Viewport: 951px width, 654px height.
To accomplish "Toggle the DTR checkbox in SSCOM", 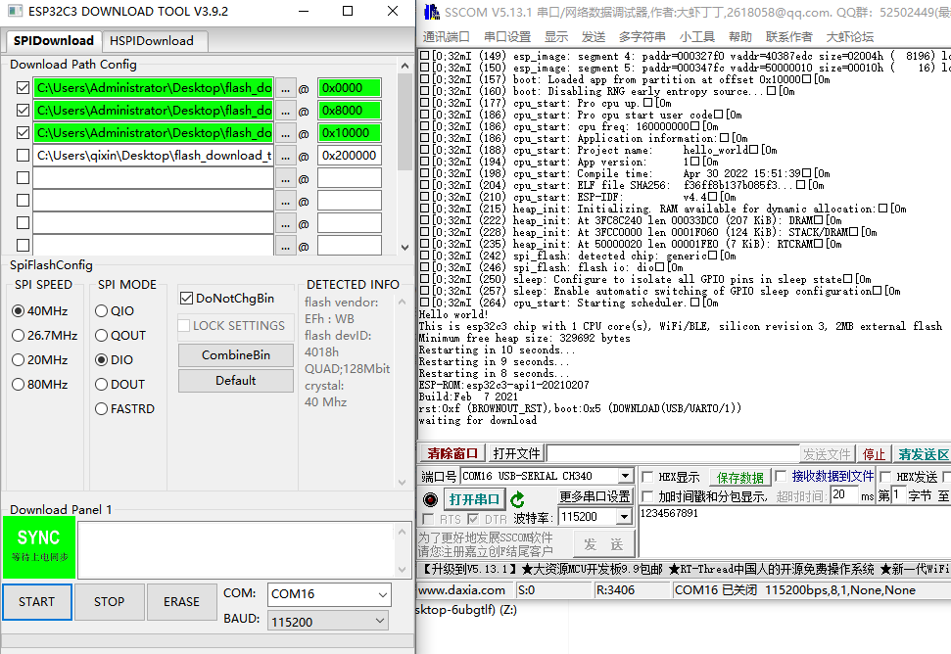I will pos(473,519).
